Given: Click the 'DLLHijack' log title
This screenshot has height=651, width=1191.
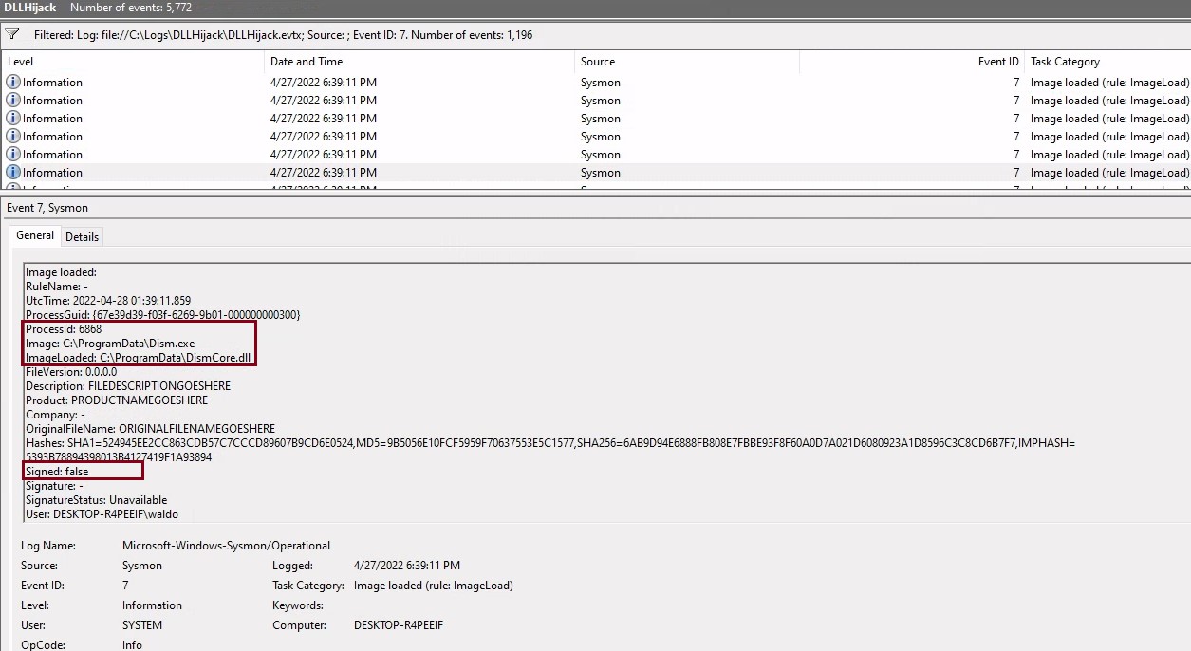Looking at the screenshot, I should (x=29, y=8).
